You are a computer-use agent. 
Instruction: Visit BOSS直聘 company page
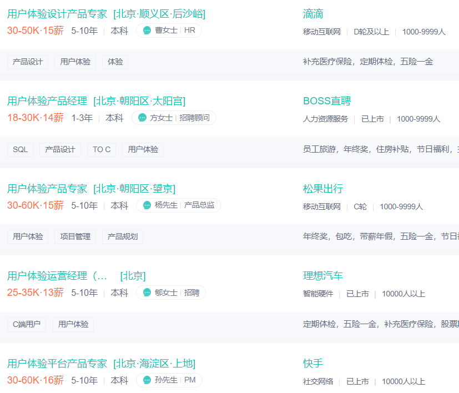[x=327, y=101]
